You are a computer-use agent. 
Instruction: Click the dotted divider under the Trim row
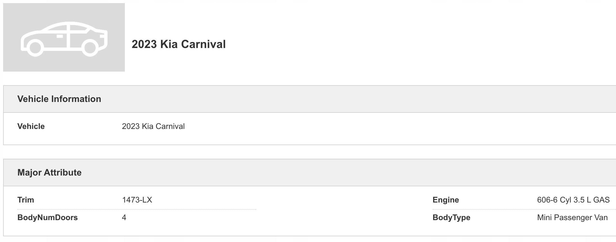point(137,209)
